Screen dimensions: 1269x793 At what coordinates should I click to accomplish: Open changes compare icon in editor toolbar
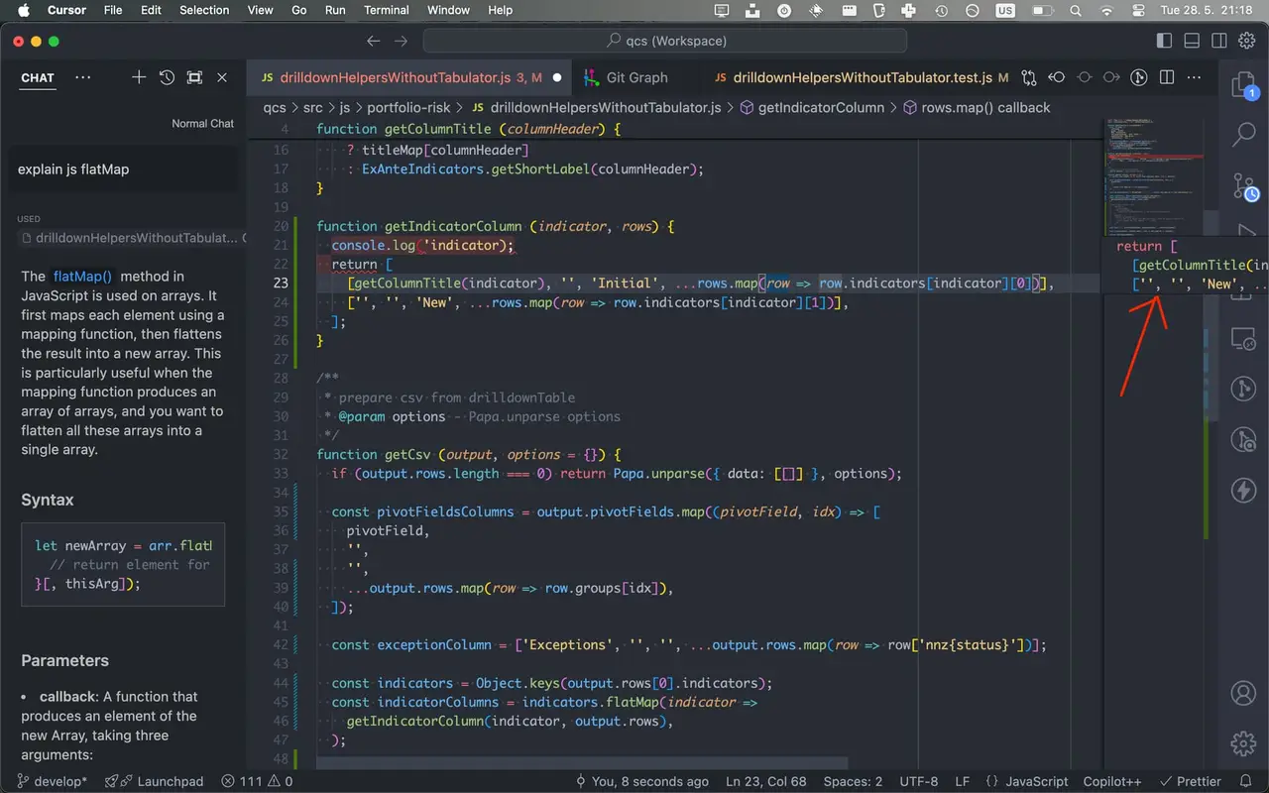(x=1029, y=77)
